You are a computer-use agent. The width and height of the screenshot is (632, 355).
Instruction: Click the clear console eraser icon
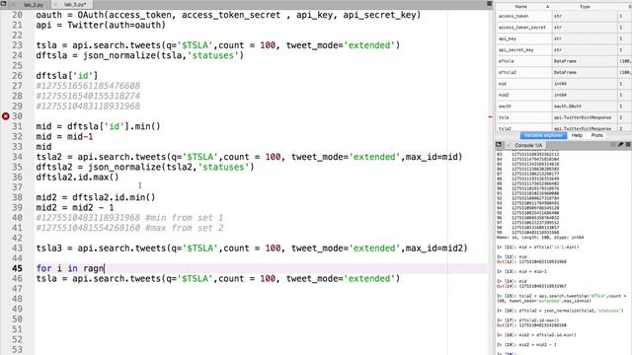[621, 145]
